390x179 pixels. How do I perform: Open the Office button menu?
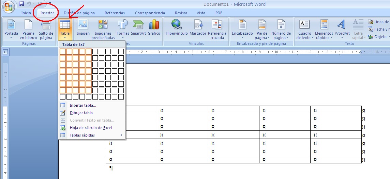click(9, 7)
